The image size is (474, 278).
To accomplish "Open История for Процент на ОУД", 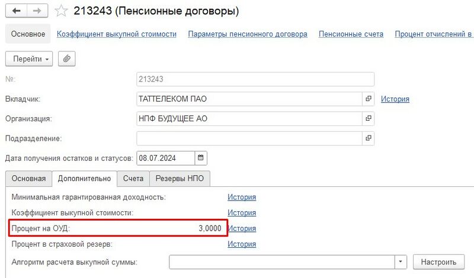I will pos(242,228).
